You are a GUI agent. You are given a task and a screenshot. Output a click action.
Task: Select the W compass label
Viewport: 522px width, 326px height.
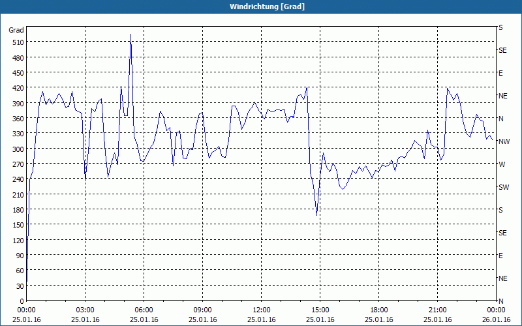(501, 164)
